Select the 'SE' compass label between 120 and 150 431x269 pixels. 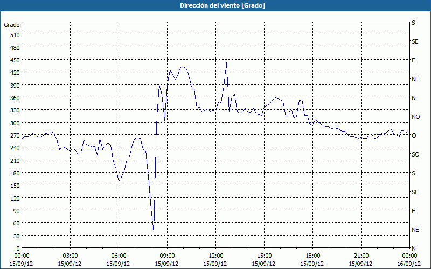[x=415, y=192]
